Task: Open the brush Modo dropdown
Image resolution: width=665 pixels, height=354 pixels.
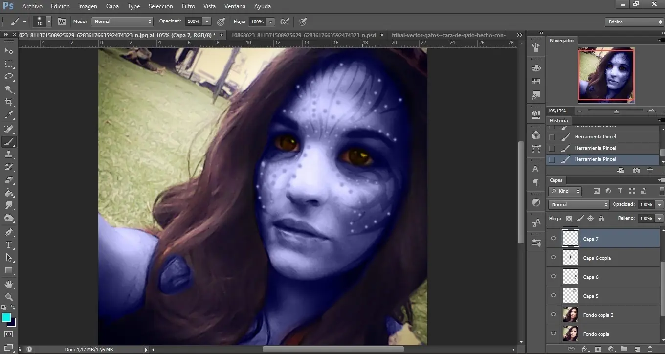Action: coord(122,22)
